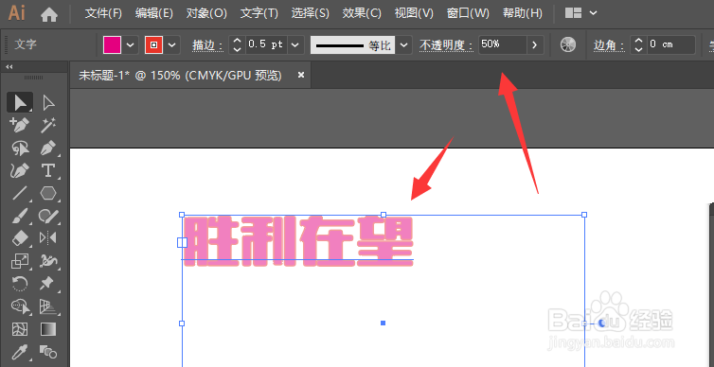Expand the workspace switcher dropdown arrow
The width and height of the screenshot is (714, 367).
pos(593,13)
